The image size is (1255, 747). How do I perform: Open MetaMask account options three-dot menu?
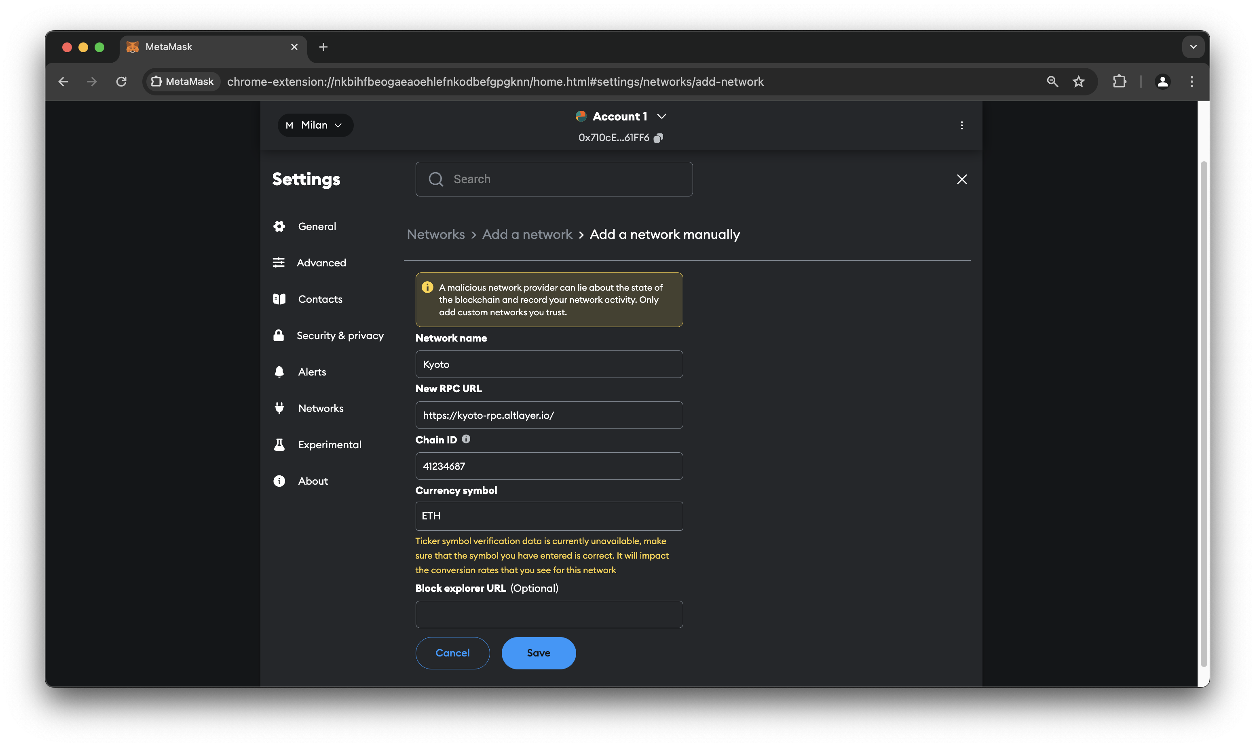pos(961,125)
